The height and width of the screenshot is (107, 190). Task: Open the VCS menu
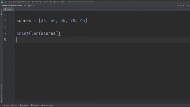point(51,2)
